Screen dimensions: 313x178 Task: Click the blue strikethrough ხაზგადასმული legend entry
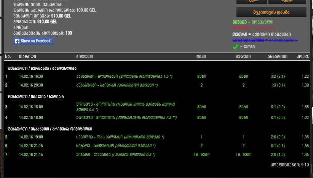click(265, 40)
